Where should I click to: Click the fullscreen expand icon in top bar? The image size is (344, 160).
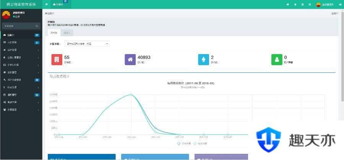pos(310,4)
